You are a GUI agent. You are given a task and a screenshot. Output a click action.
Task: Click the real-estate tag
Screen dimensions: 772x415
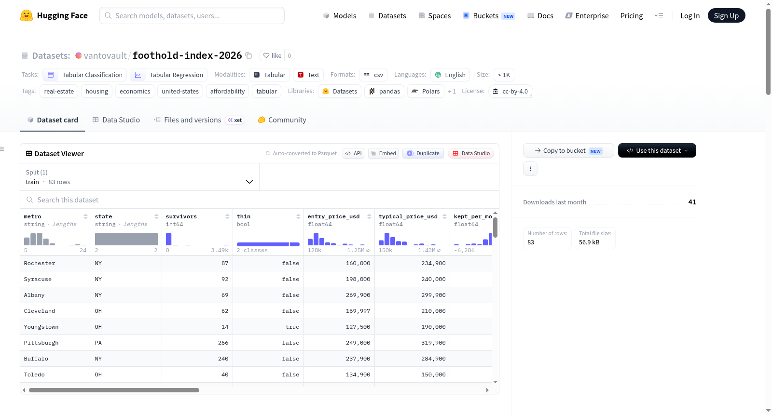[x=59, y=91]
